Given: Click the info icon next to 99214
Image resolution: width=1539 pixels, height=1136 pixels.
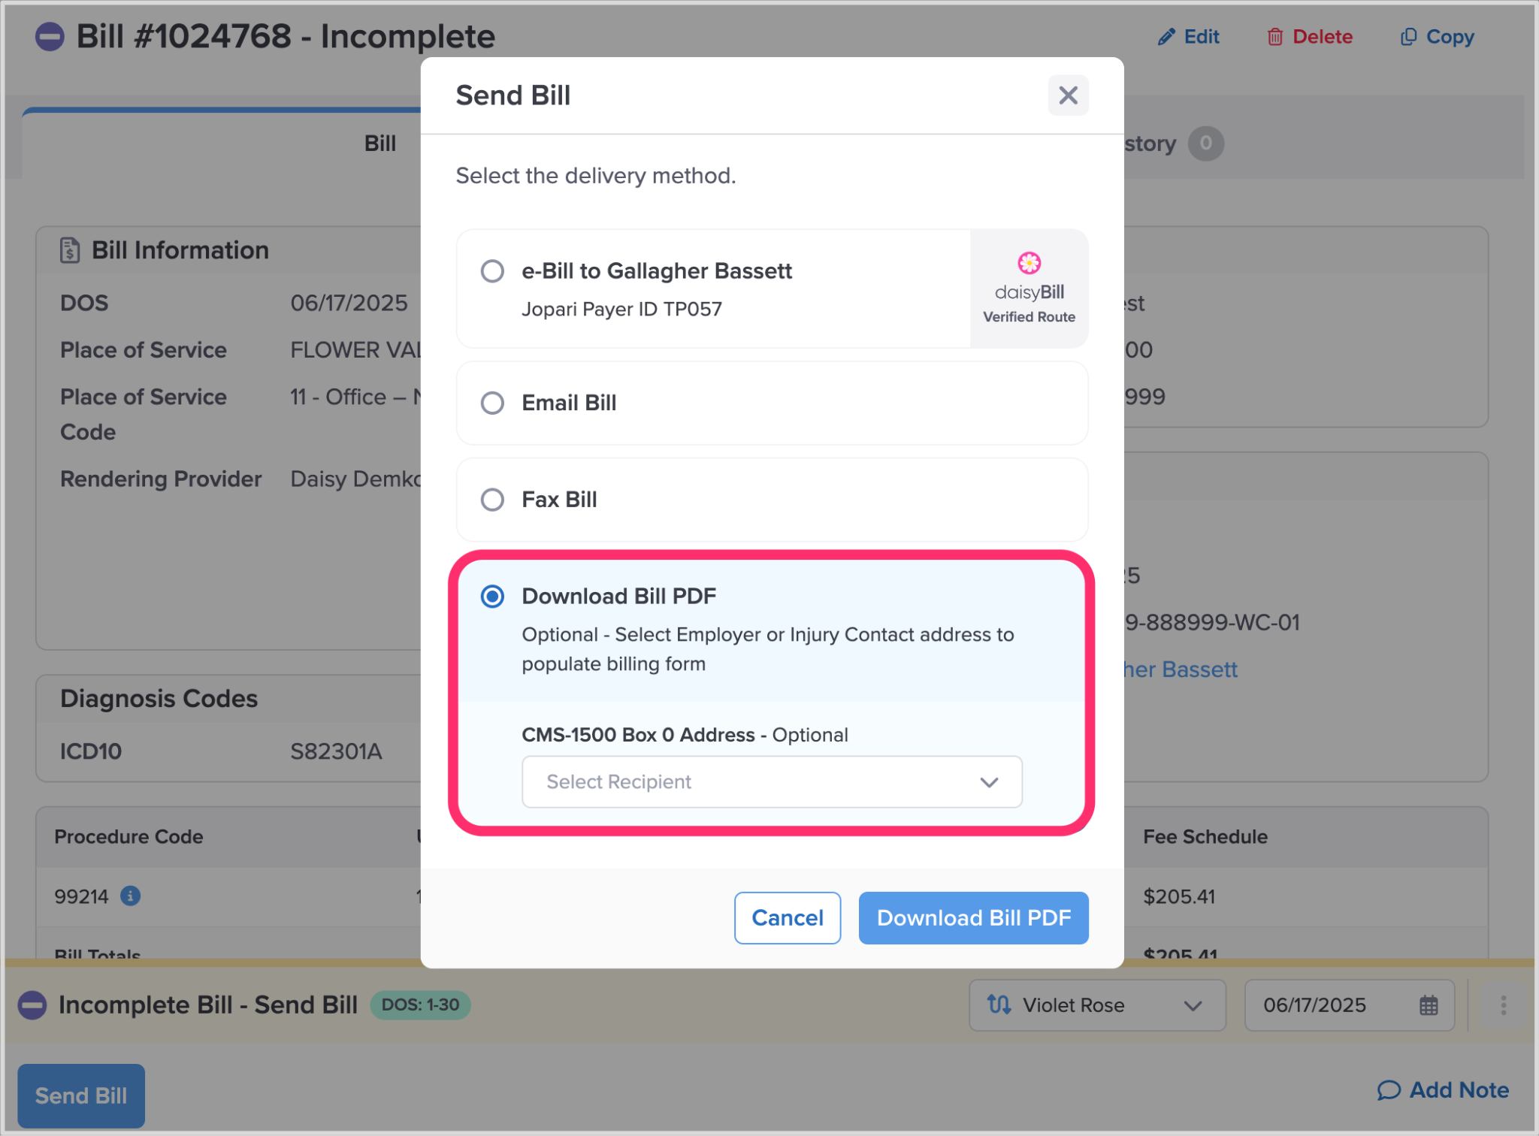Looking at the screenshot, I should point(131,896).
